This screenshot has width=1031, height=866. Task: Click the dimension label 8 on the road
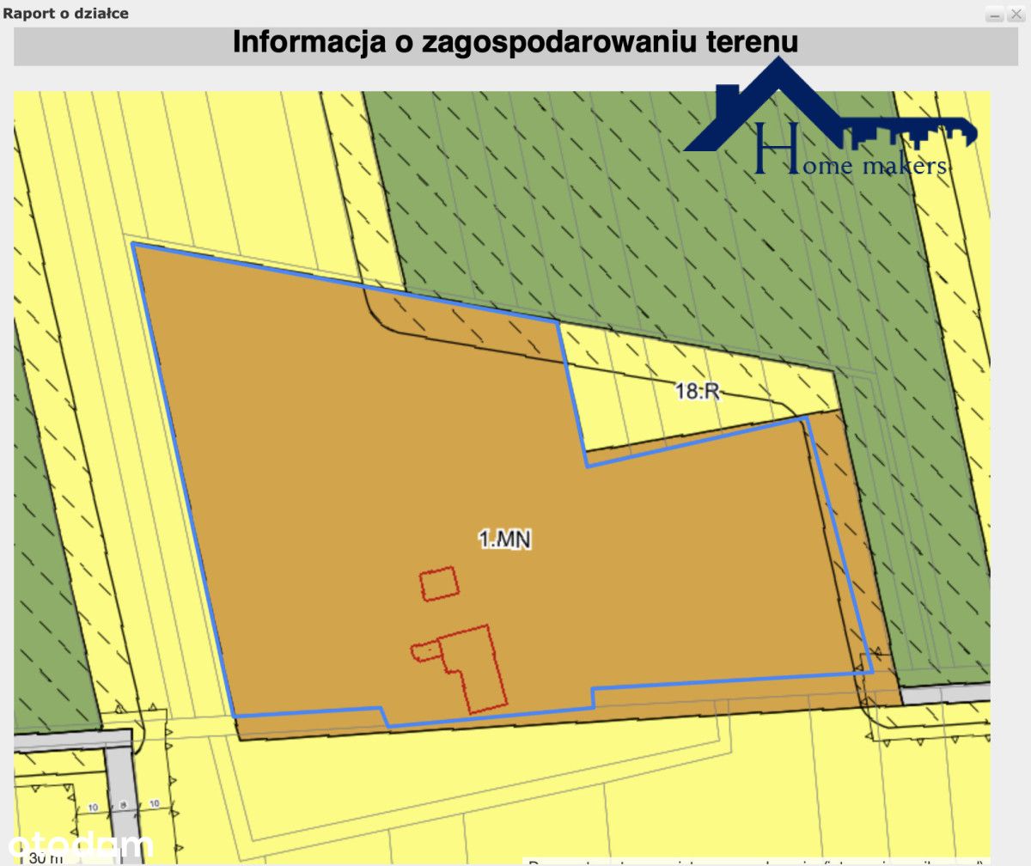coord(123,805)
